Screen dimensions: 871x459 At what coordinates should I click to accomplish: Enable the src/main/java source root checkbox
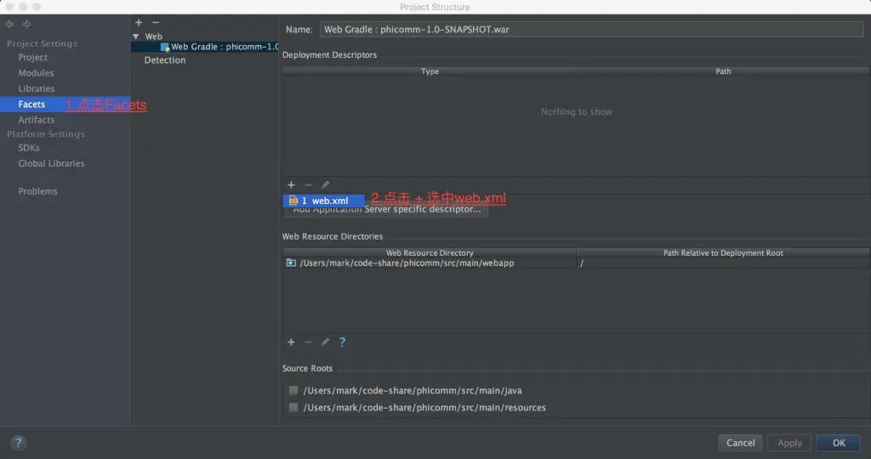click(x=293, y=391)
